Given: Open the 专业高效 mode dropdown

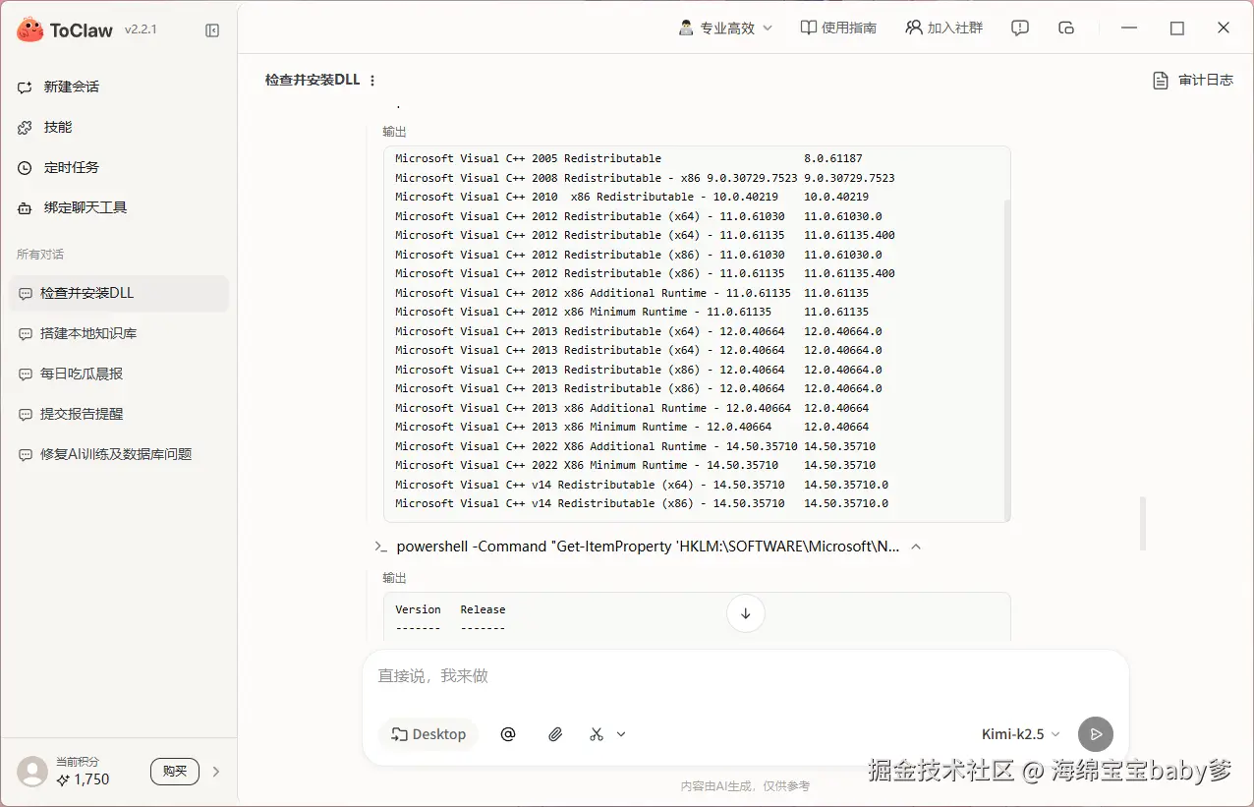Looking at the screenshot, I should click(725, 29).
